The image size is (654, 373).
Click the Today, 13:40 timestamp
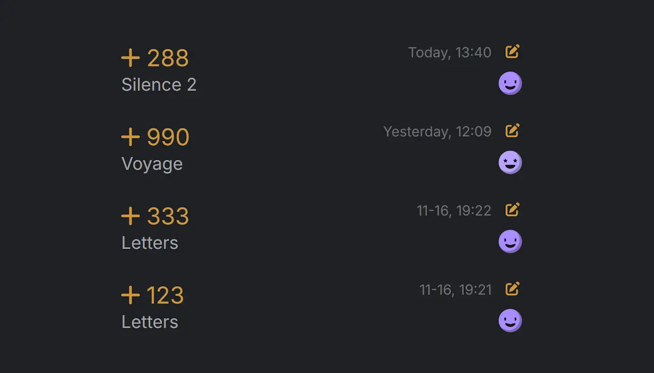[449, 52]
